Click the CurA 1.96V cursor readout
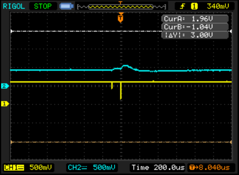Image resolution: width=239 pixels, height=175 pixels. pos(195,19)
